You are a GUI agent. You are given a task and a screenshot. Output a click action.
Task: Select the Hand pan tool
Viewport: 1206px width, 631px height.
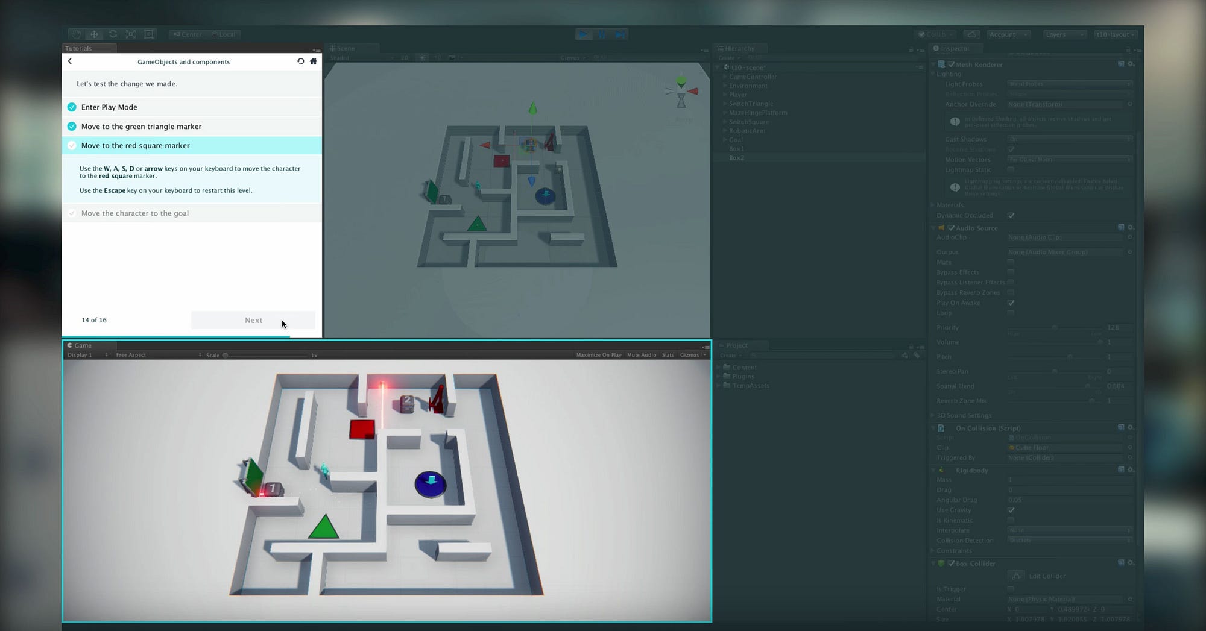click(x=75, y=34)
